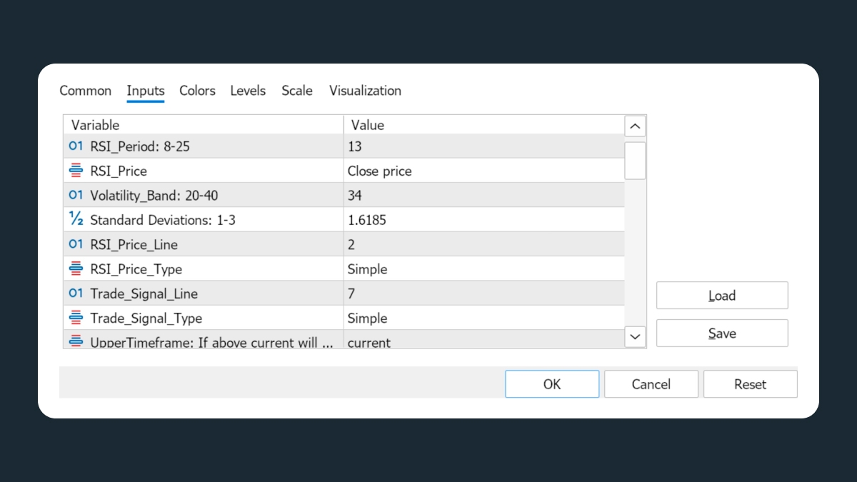Click the Save button

pos(722,333)
